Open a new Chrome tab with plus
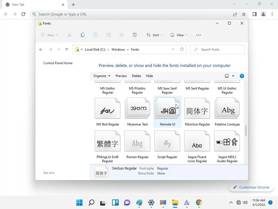The width and height of the screenshot is (278, 209). click(73, 5)
